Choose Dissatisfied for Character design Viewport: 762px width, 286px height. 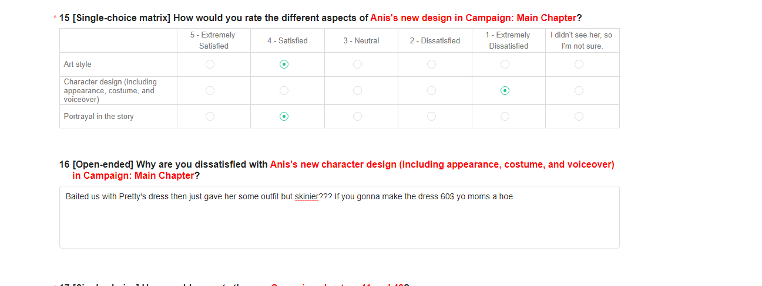(x=432, y=90)
